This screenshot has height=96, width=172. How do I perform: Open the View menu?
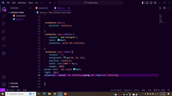click(x=31, y=3)
